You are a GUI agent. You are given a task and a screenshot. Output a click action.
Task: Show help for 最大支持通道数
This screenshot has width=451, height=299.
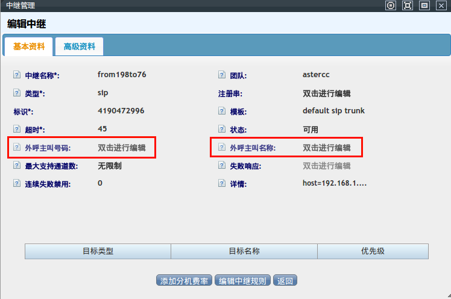pos(17,166)
